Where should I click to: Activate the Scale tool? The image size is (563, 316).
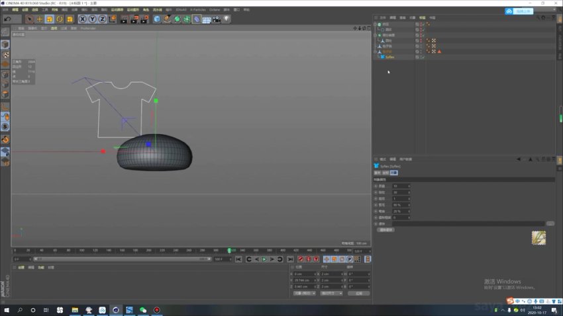[50, 19]
